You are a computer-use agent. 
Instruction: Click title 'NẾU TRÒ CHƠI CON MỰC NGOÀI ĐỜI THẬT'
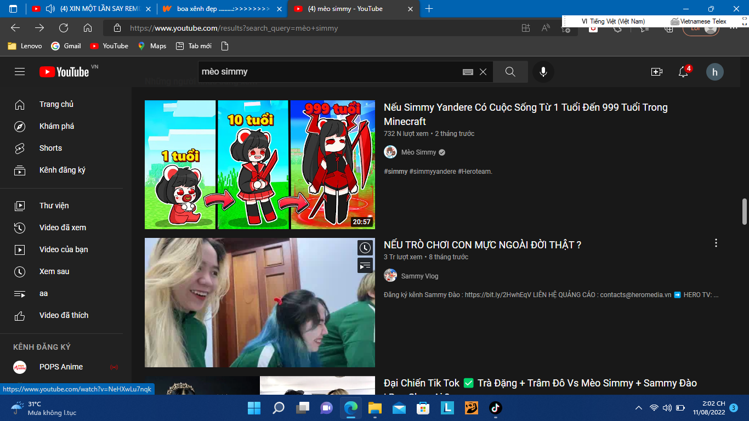483,245
